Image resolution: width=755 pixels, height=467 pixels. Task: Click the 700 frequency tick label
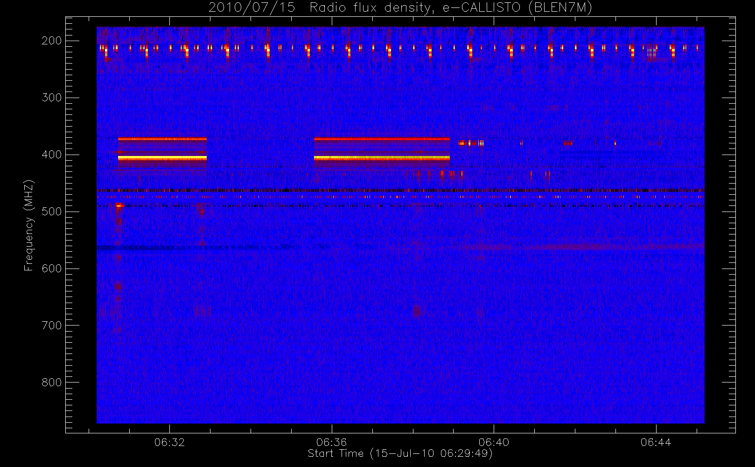click(52, 325)
